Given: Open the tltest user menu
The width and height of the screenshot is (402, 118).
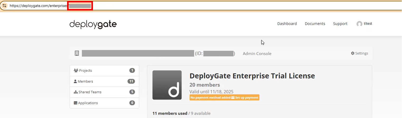Looking at the screenshot, I should [x=364, y=24].
